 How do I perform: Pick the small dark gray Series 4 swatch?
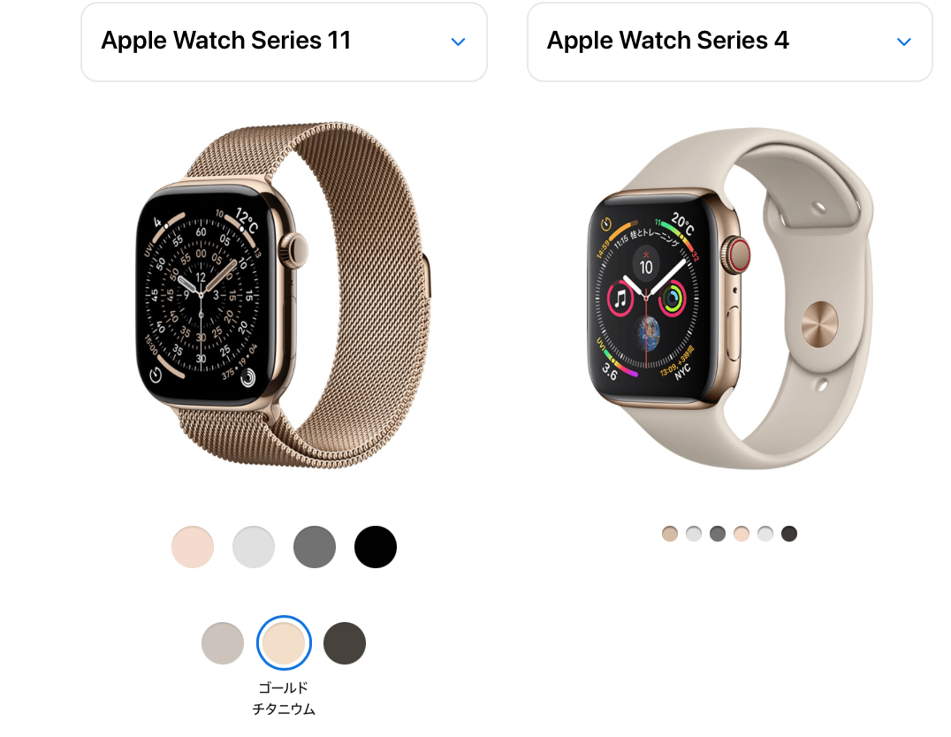point(718,534)
